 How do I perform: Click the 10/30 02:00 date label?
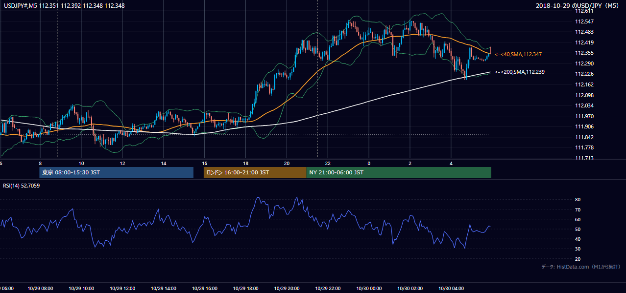[410, 289]
